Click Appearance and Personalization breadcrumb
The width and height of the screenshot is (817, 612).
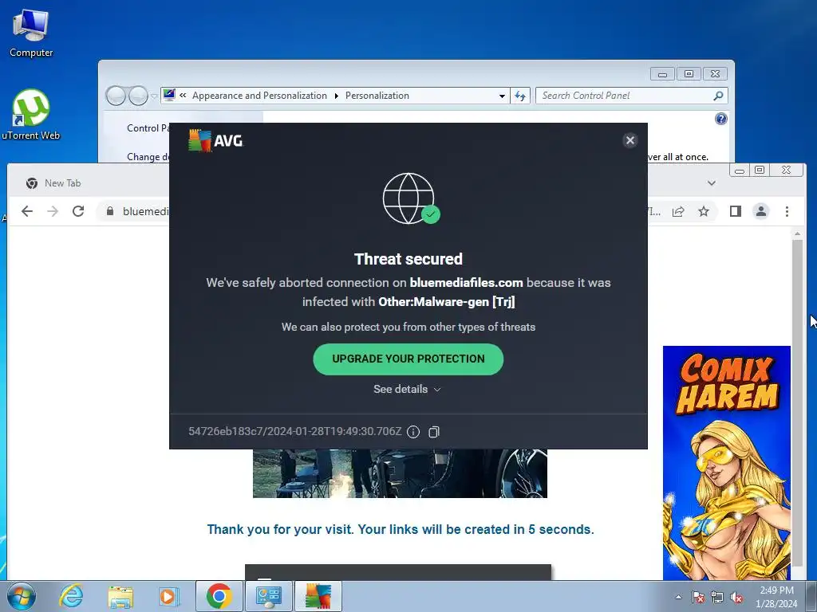(259, 96)
